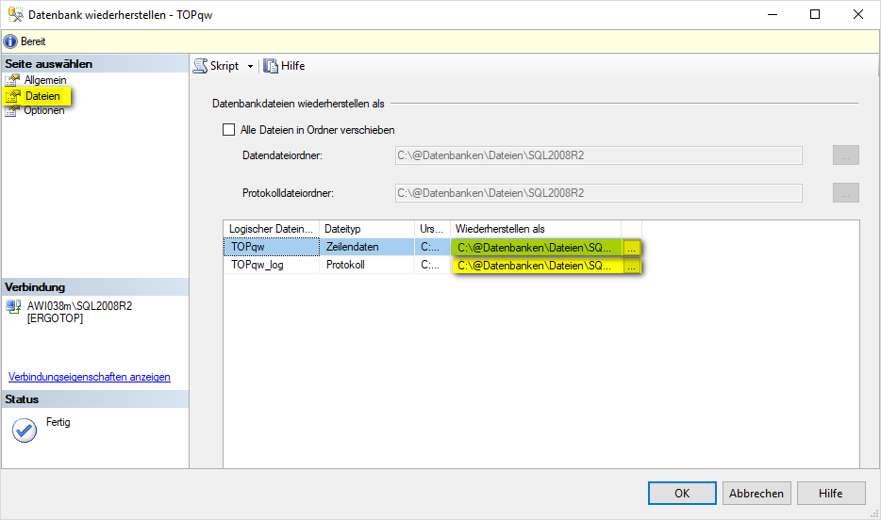Select the Dateien page

tap(42, 96)
